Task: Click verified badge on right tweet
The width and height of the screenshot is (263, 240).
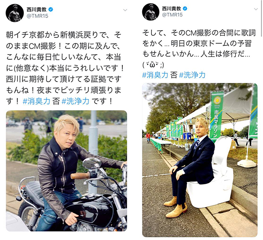Action: [x=185, y=8]
